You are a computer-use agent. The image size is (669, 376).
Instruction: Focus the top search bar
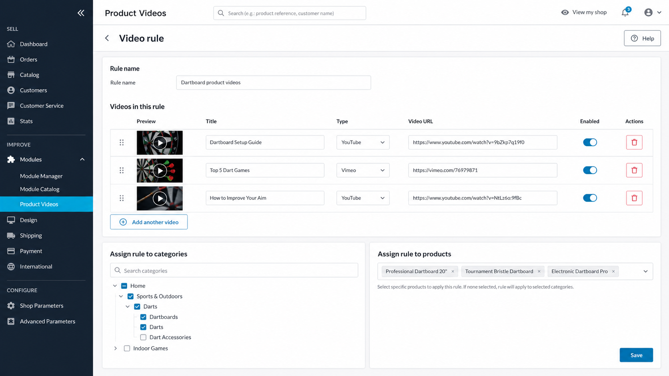[x=290, y=13]
